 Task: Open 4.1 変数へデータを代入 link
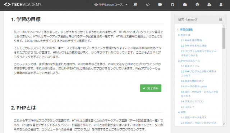(194, 118)
